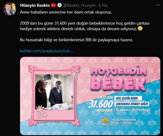Click the 31.600 figure on the banner

[101, 104]
